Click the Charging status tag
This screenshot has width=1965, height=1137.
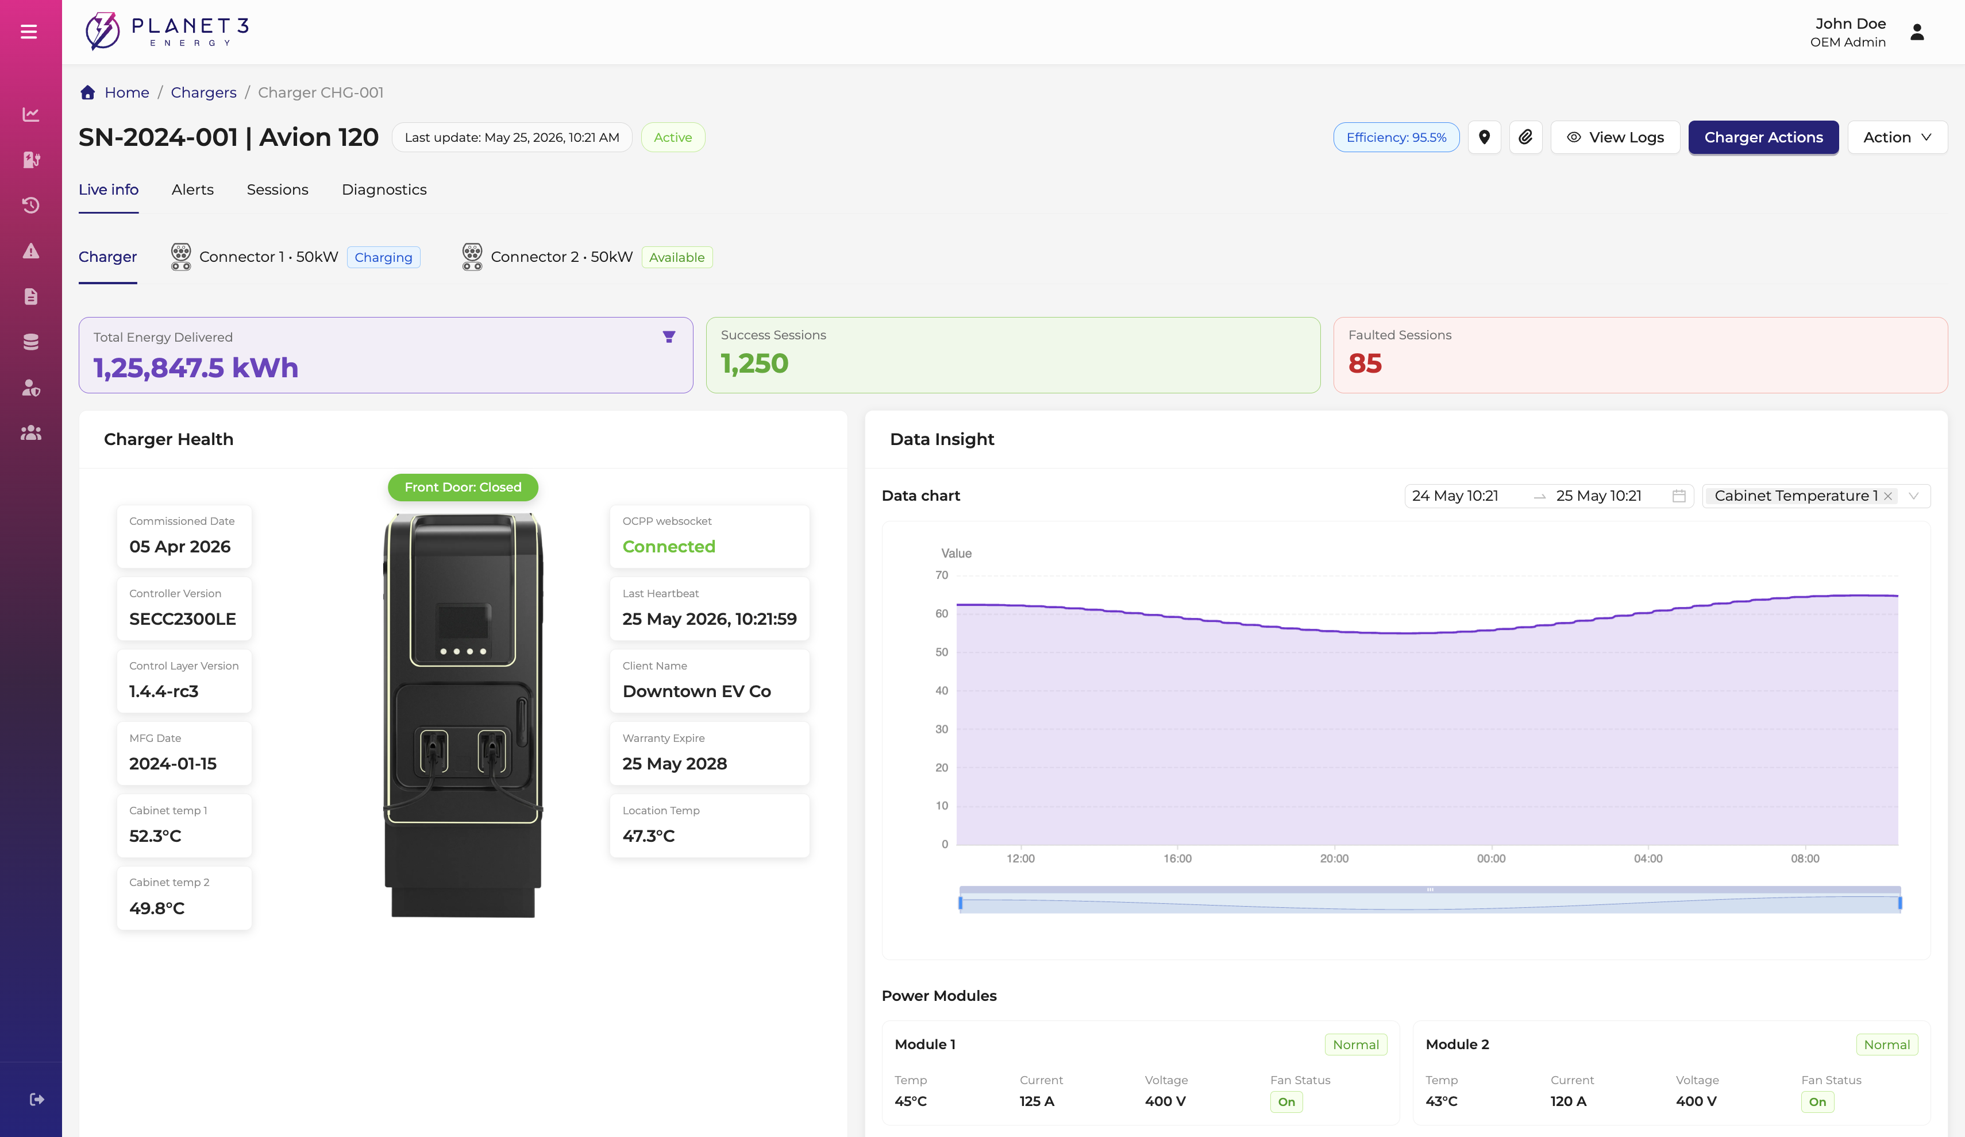383,257
